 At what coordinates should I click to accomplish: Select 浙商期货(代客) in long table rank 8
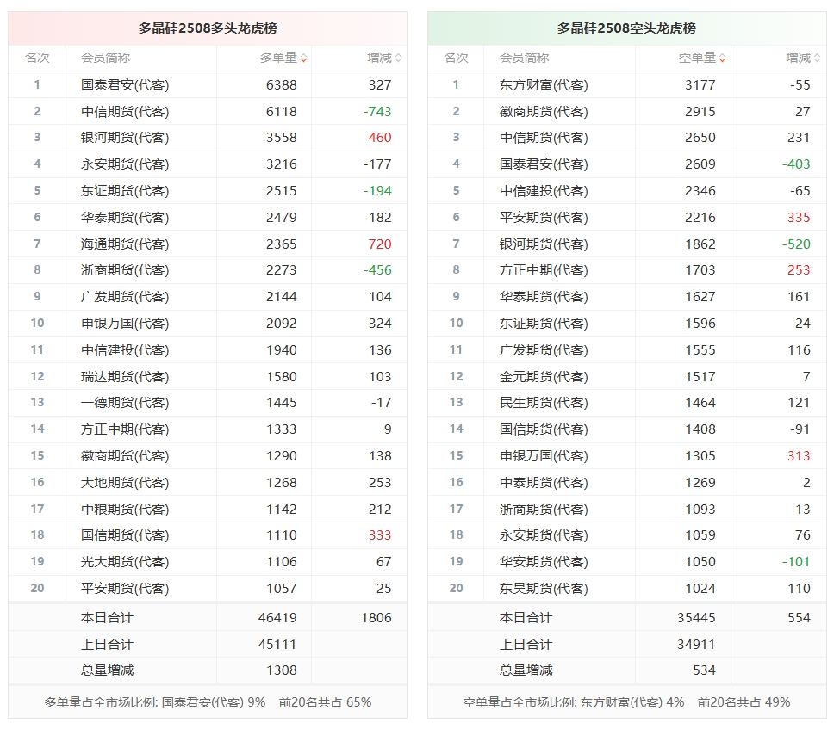(x=125, y=270)
